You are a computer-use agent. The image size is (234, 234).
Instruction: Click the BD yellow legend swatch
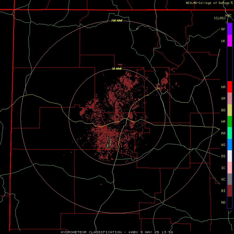pos(230,110)
